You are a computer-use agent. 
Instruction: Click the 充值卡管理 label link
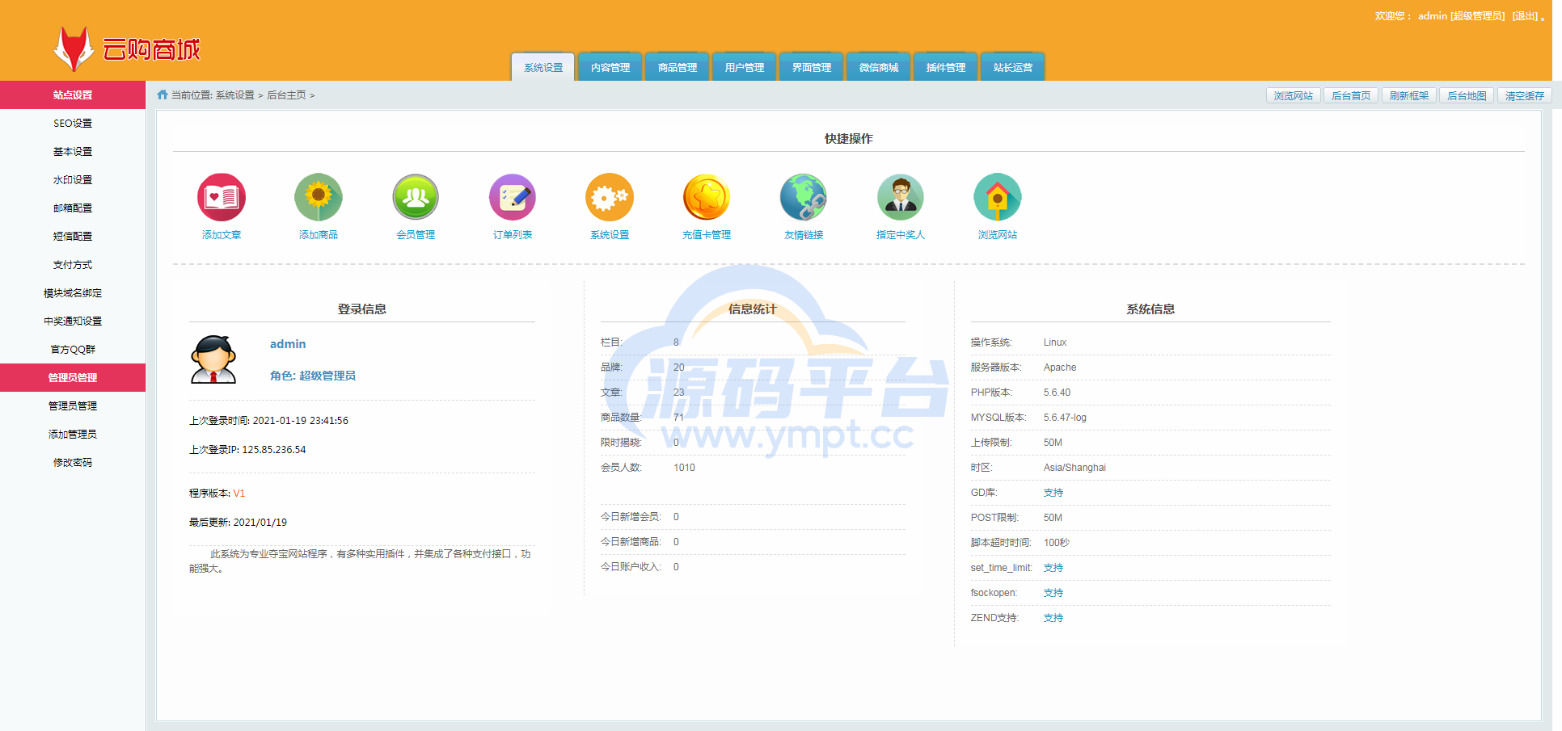pyautogui.click(x=707, y=234)
